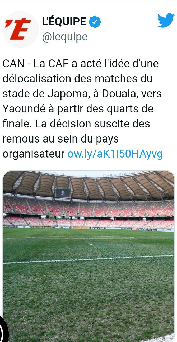Tap the Twitter bird logo

coord(166,21)
